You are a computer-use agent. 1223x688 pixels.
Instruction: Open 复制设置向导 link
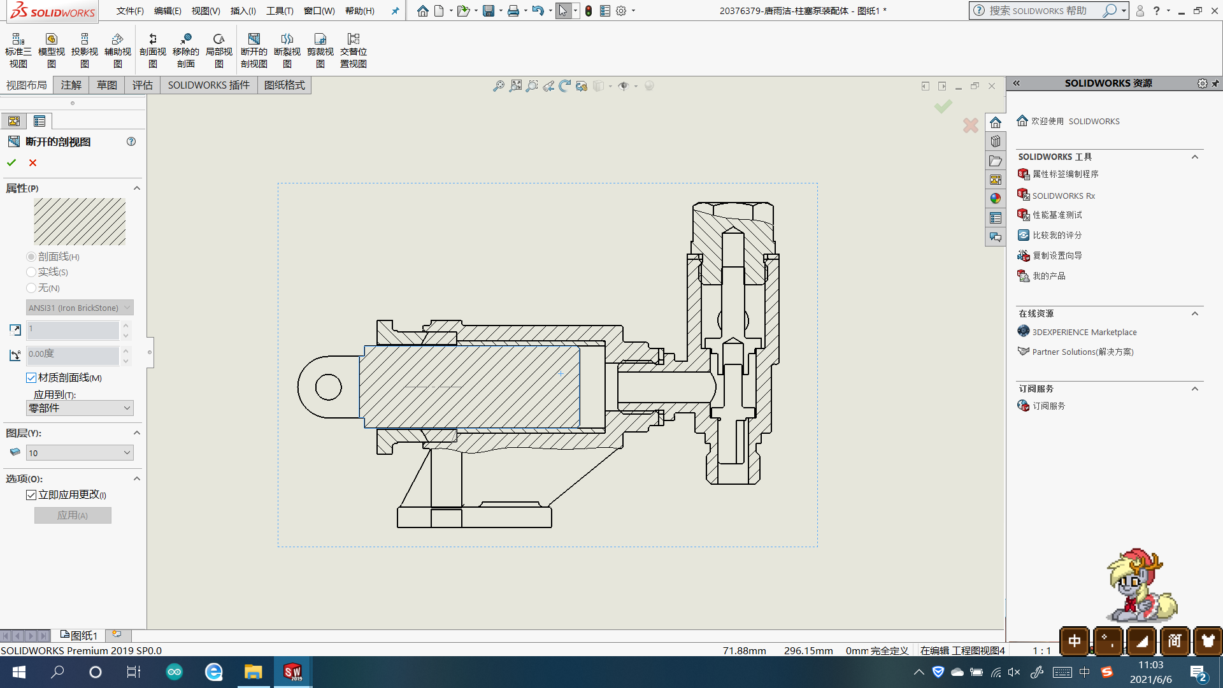pyautogui.click(x=1057, y=255)
